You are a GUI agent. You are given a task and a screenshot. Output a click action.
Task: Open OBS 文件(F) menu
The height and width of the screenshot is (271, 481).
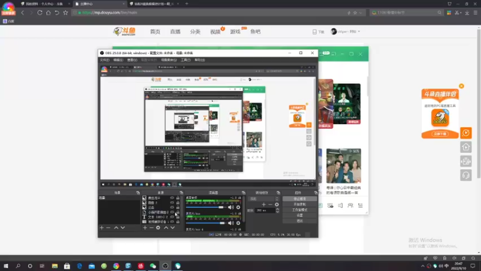(x=105, y=60)
